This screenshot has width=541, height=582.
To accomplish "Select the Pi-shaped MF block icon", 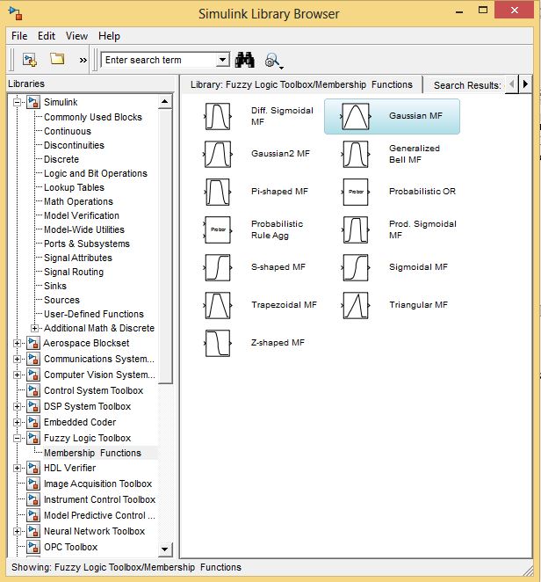I will 218,192.
